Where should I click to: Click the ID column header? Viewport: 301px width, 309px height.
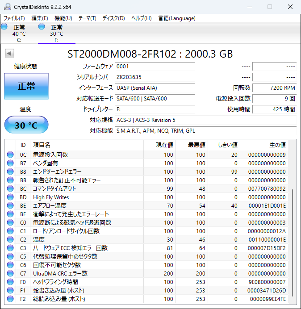[23, 145]
